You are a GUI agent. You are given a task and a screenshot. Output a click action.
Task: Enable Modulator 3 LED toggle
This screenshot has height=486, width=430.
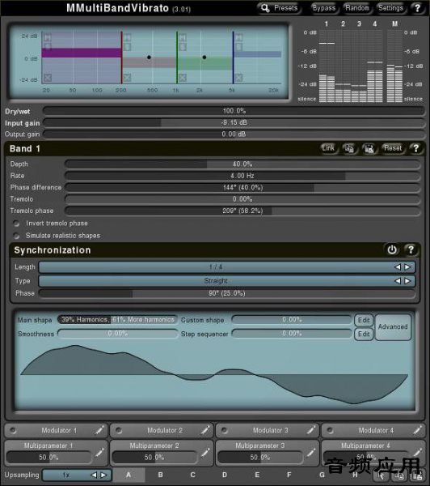tap(225, 430)
